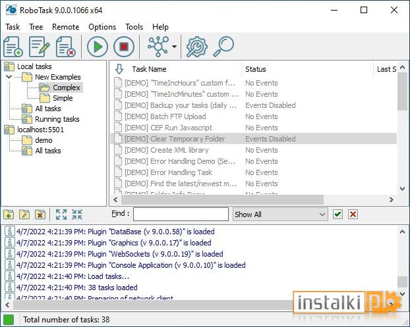
Task: Click inside the Find text field
Action: (x=181, y=214)
